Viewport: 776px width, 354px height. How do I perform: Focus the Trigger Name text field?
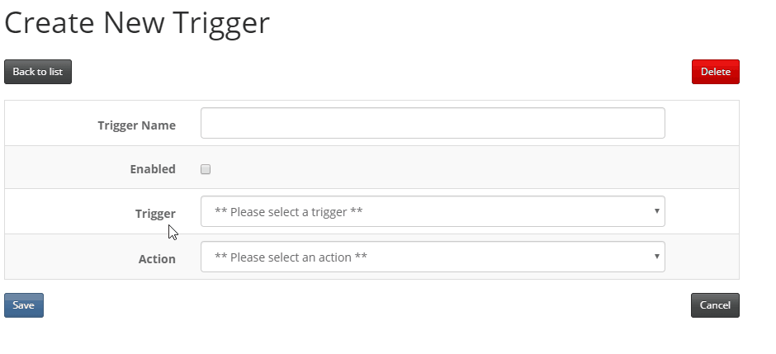(x=433, y=123)
